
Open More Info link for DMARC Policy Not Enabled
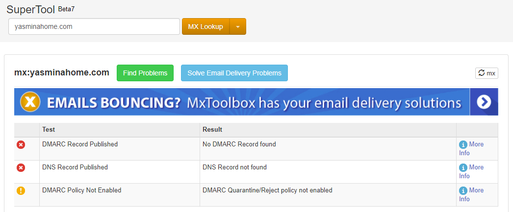[x=476, y=190]
